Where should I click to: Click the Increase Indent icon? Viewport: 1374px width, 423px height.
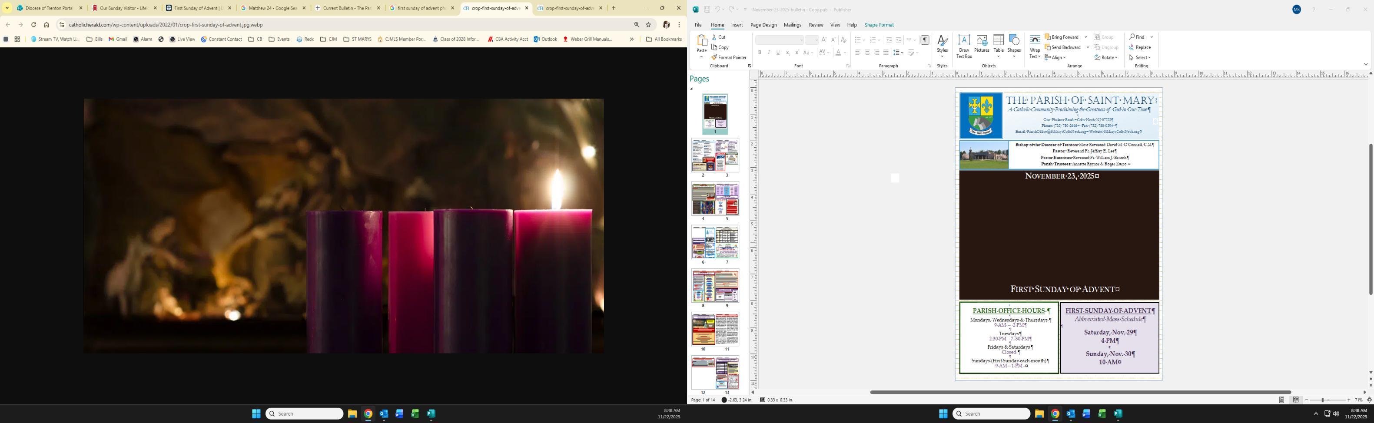[x=898, y=40]
